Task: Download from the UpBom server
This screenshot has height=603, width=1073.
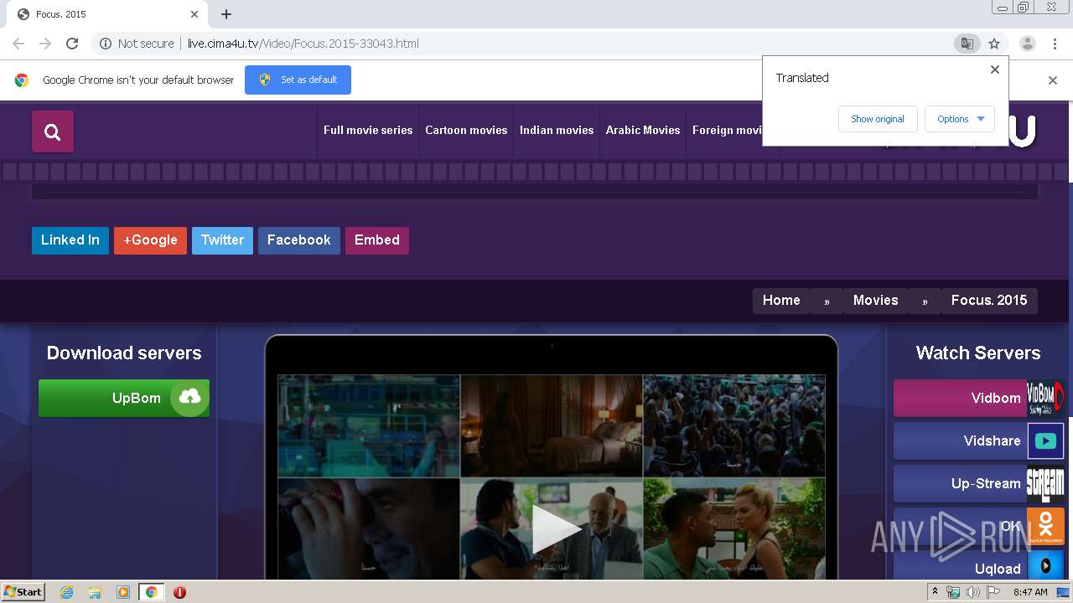Action: [x=124, y=398]
